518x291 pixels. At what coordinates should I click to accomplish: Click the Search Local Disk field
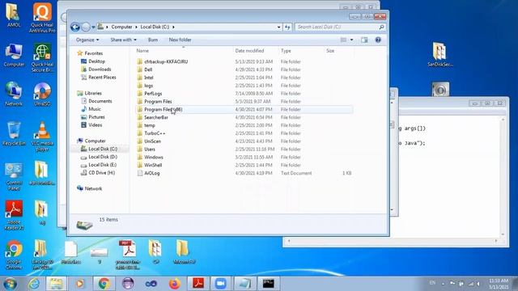coord(340,27)
